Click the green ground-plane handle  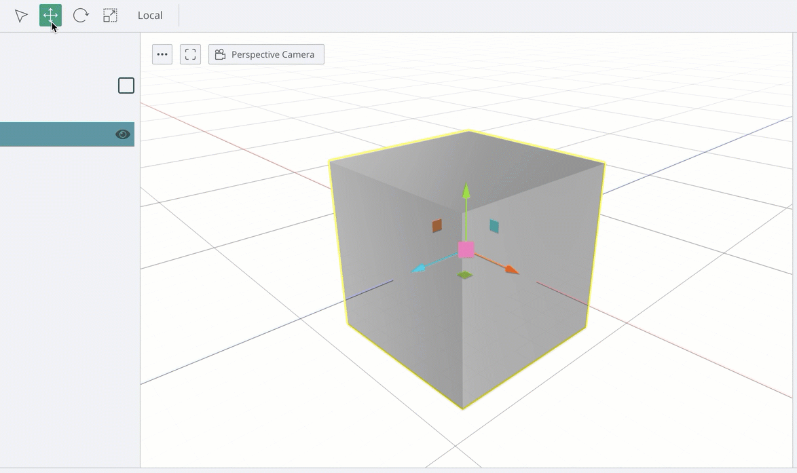coord(464,275)
